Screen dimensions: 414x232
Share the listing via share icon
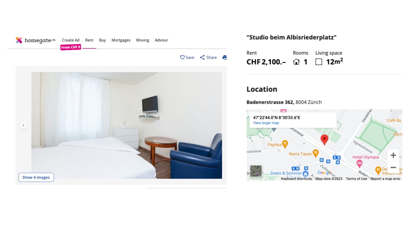point(208,57)
